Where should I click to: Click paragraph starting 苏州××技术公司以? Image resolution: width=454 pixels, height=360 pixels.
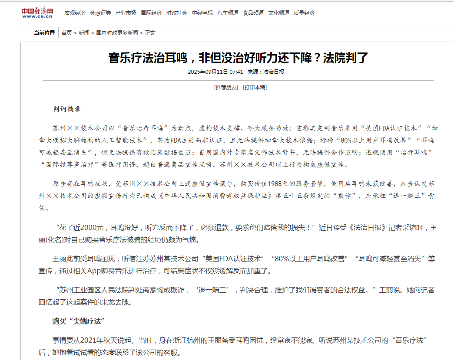238,146
